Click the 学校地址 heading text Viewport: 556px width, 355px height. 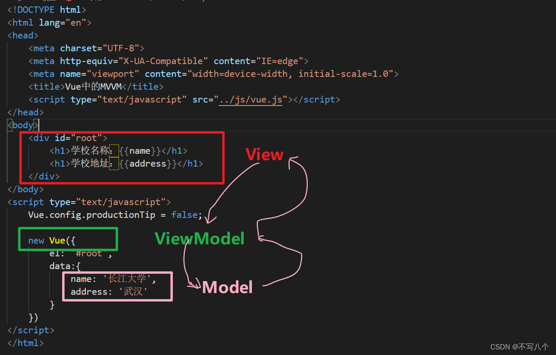pos(89,164)
